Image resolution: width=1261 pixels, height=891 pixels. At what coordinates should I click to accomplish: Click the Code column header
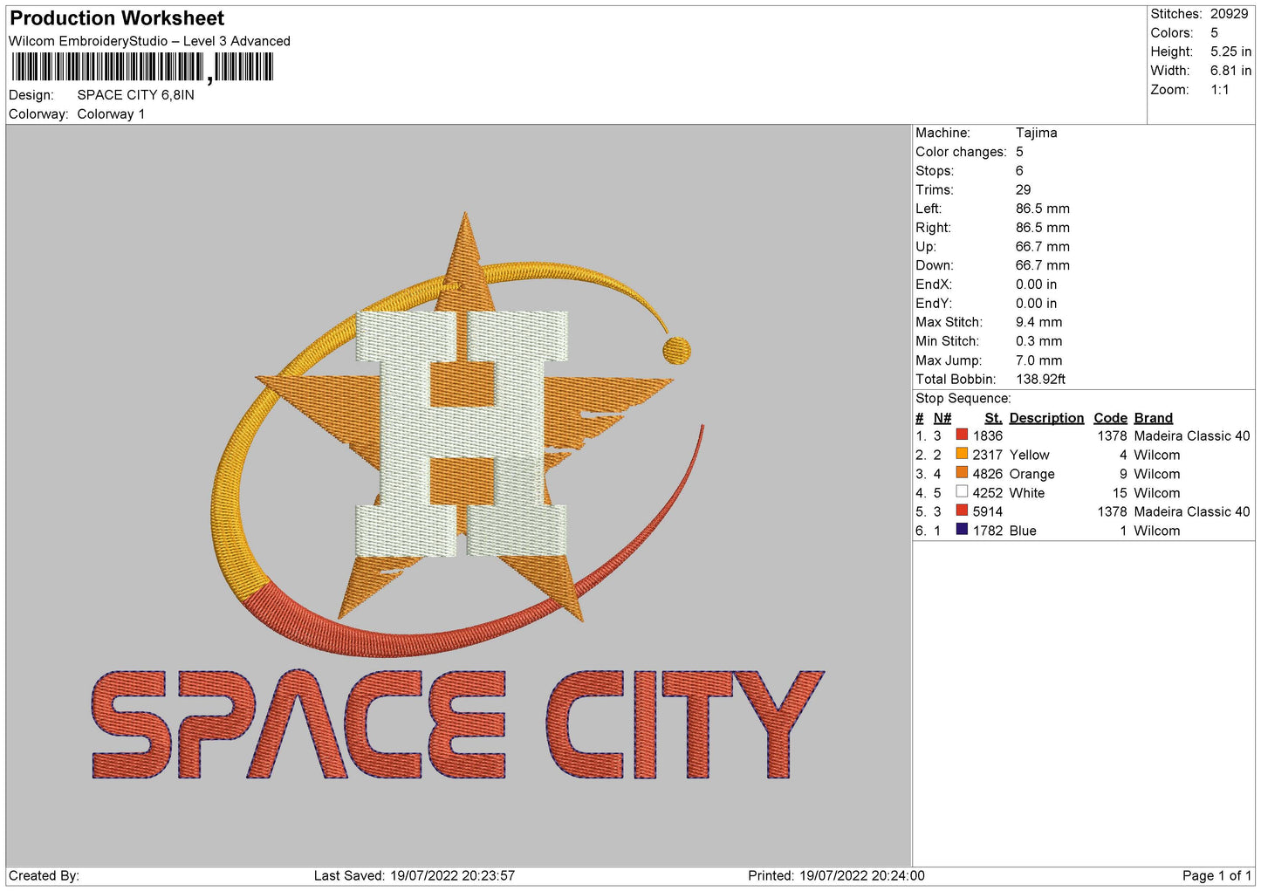point(1110,418)
